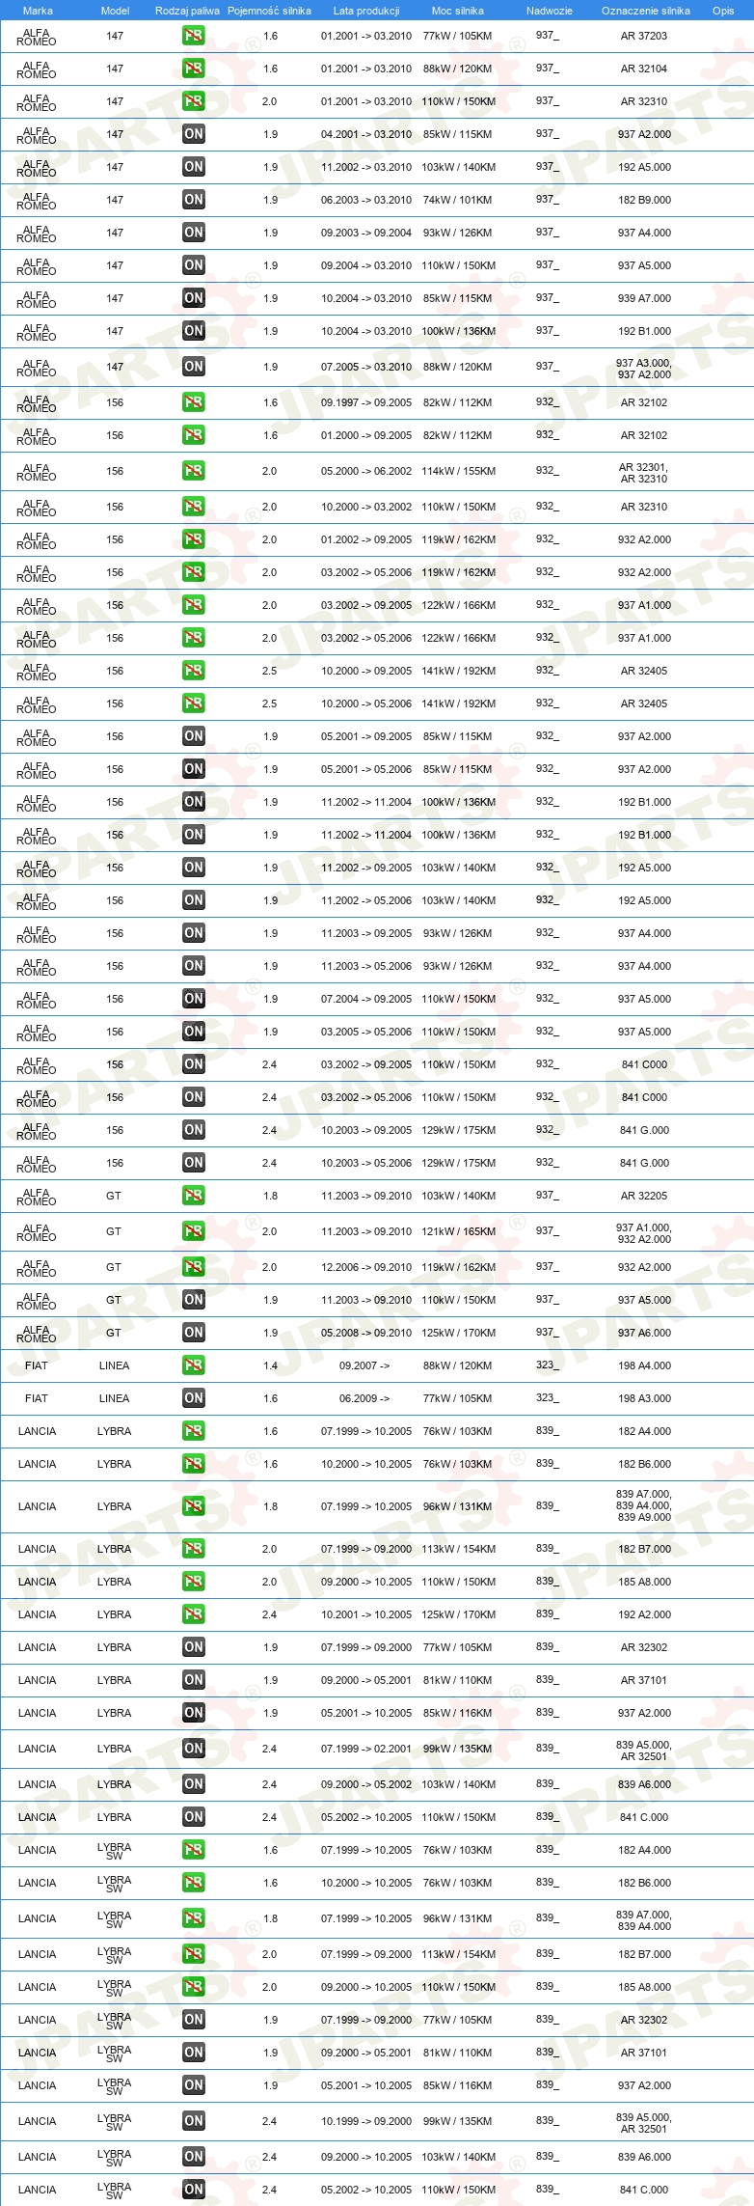
Task: Select LINEA model cell in 1.6 row
Action: point(114,1398)
